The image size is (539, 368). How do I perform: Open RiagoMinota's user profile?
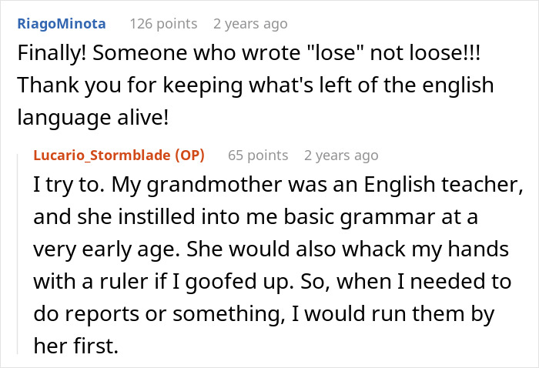coord(62,24)
